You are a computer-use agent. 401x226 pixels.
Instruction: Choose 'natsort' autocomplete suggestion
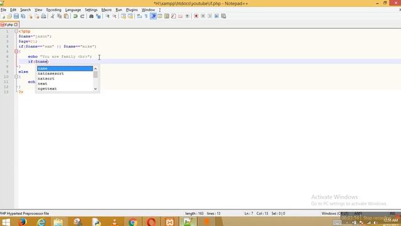coord(65,78)
